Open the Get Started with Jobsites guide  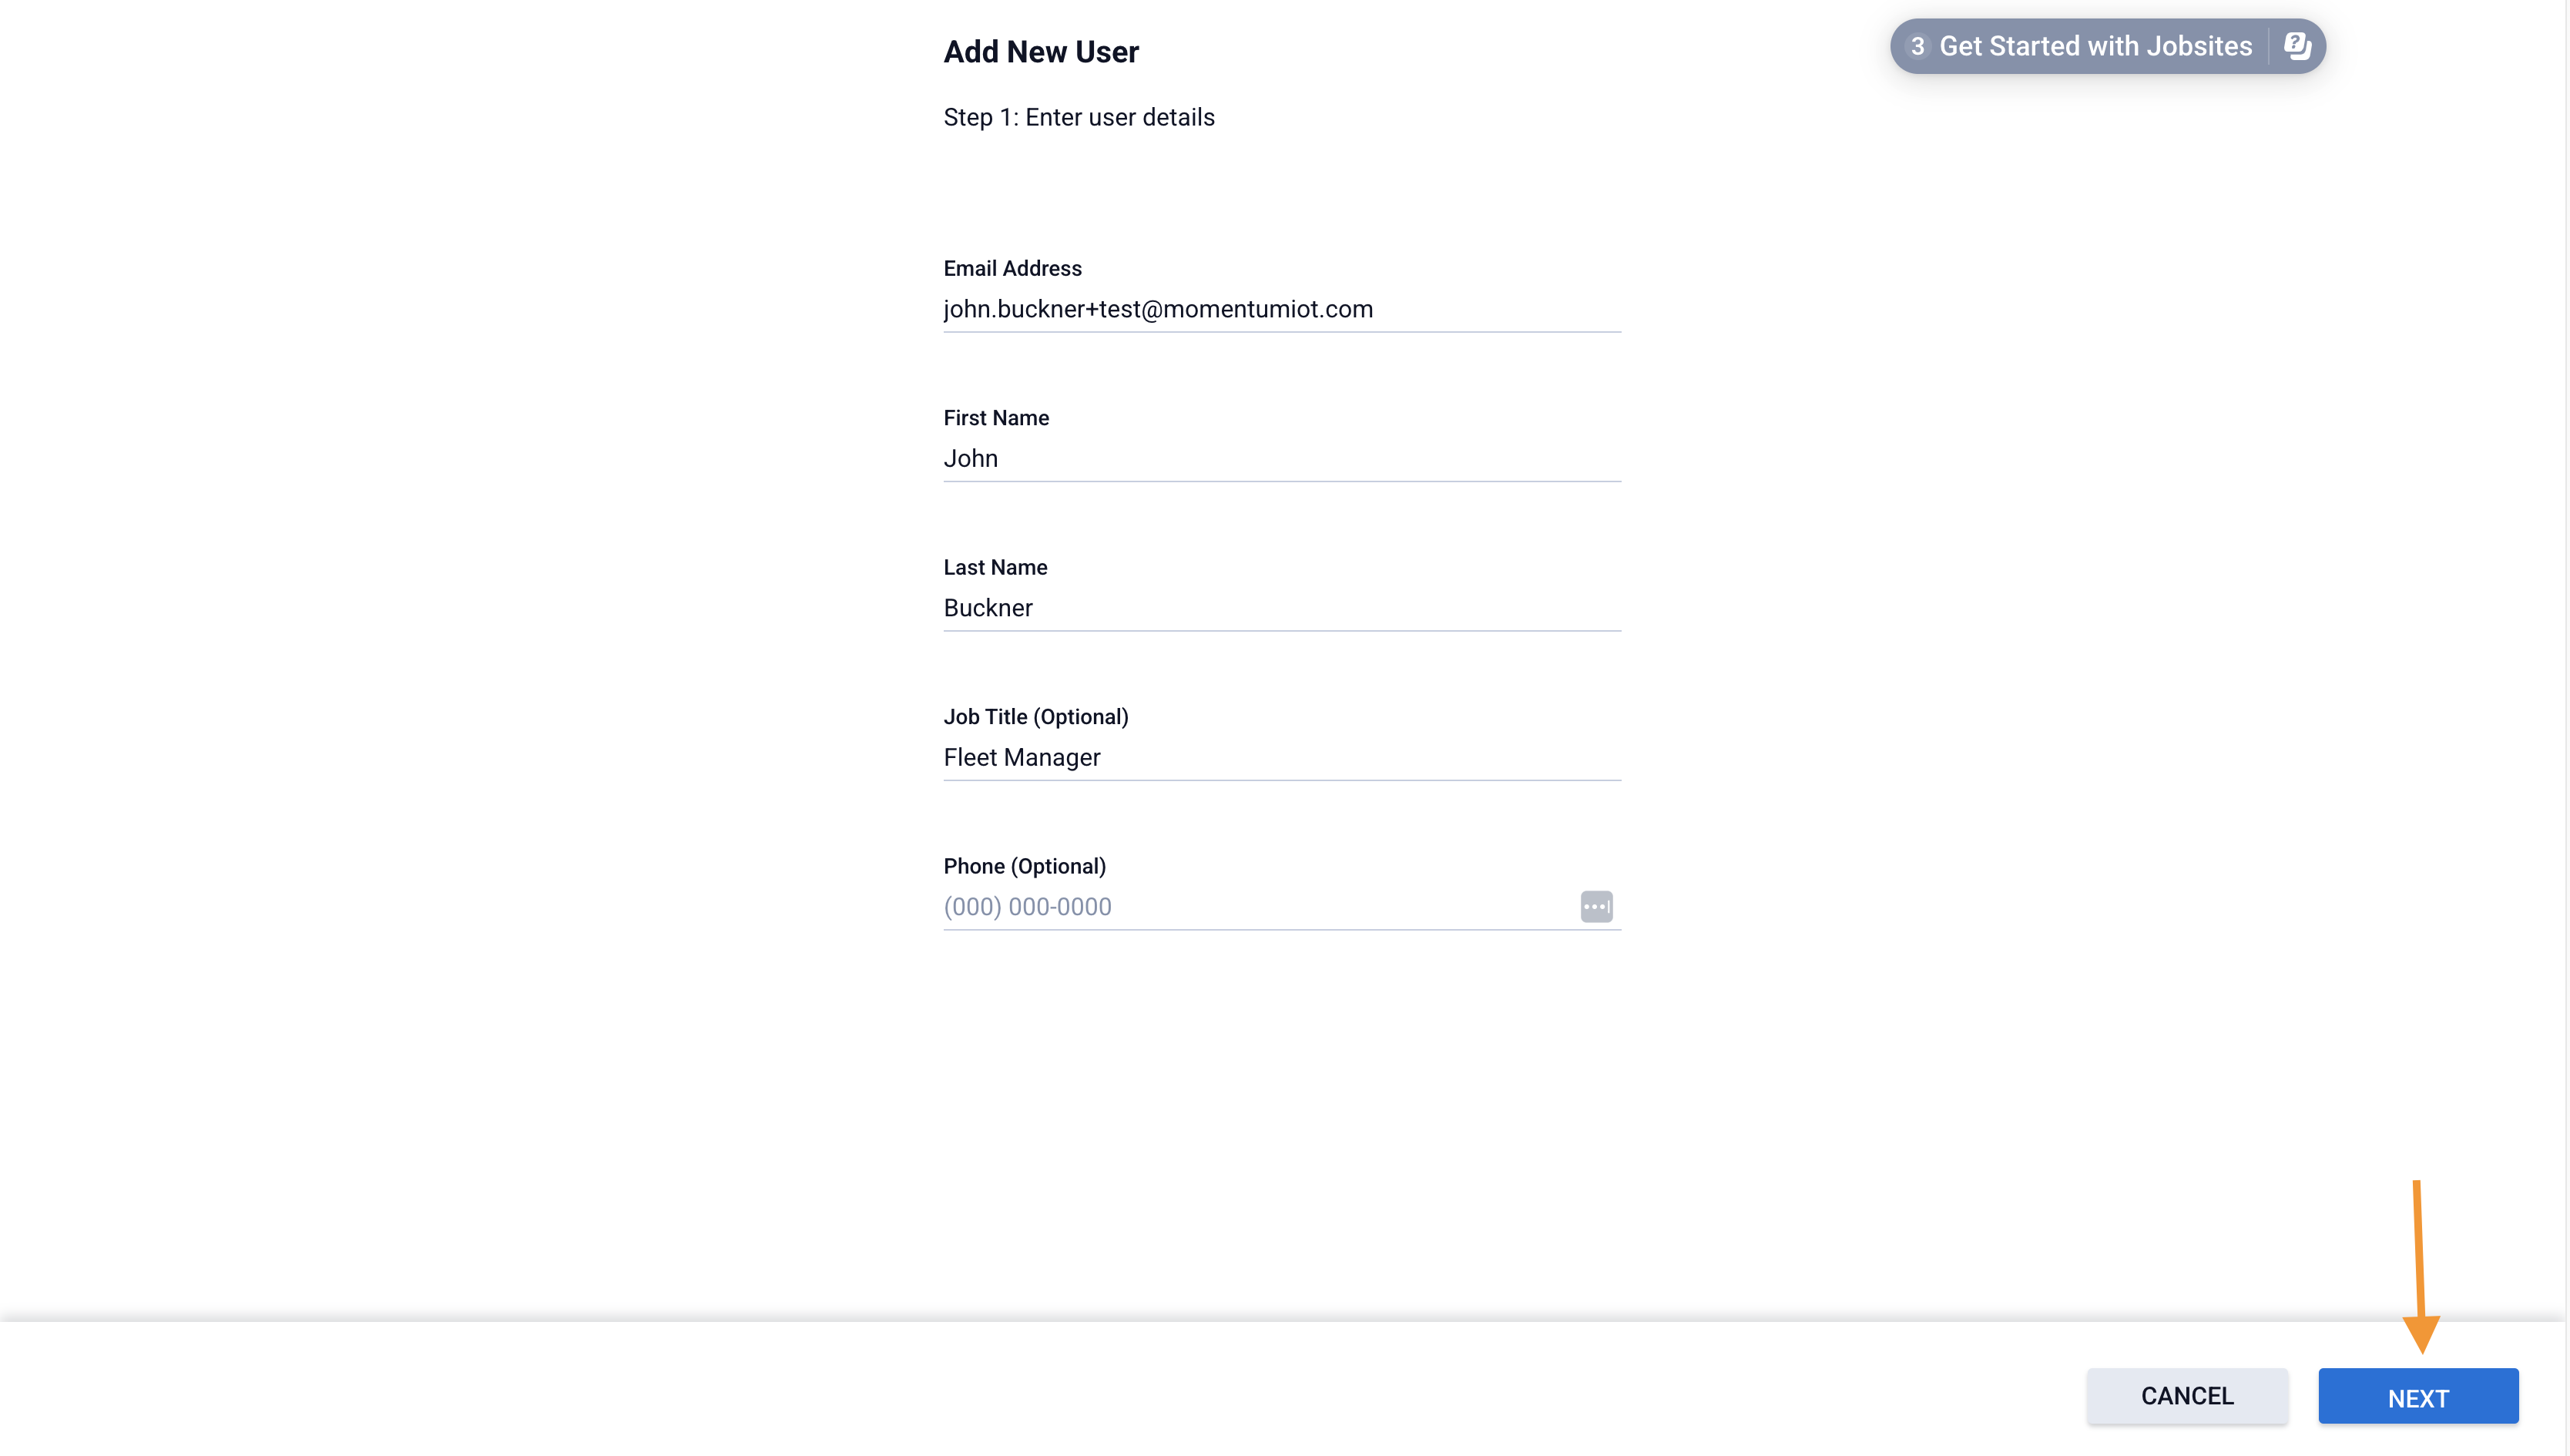(2095, 46)
